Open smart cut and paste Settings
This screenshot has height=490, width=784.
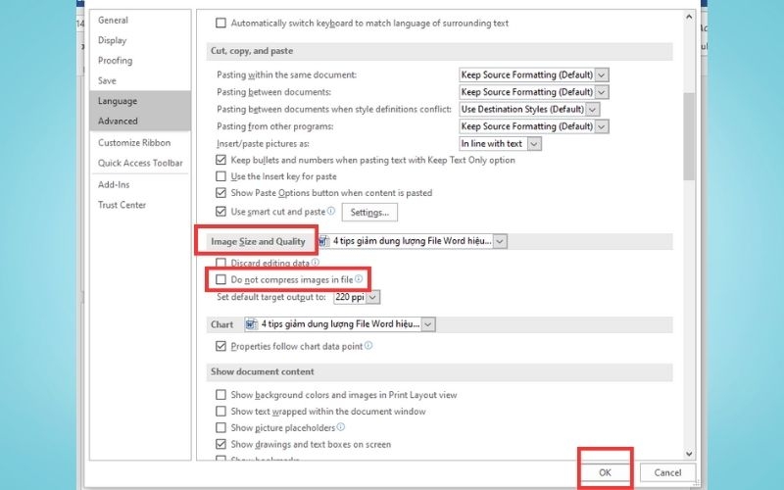coord(369,213)
